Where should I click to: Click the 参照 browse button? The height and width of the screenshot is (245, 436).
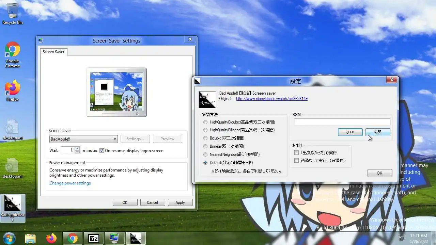378,132
